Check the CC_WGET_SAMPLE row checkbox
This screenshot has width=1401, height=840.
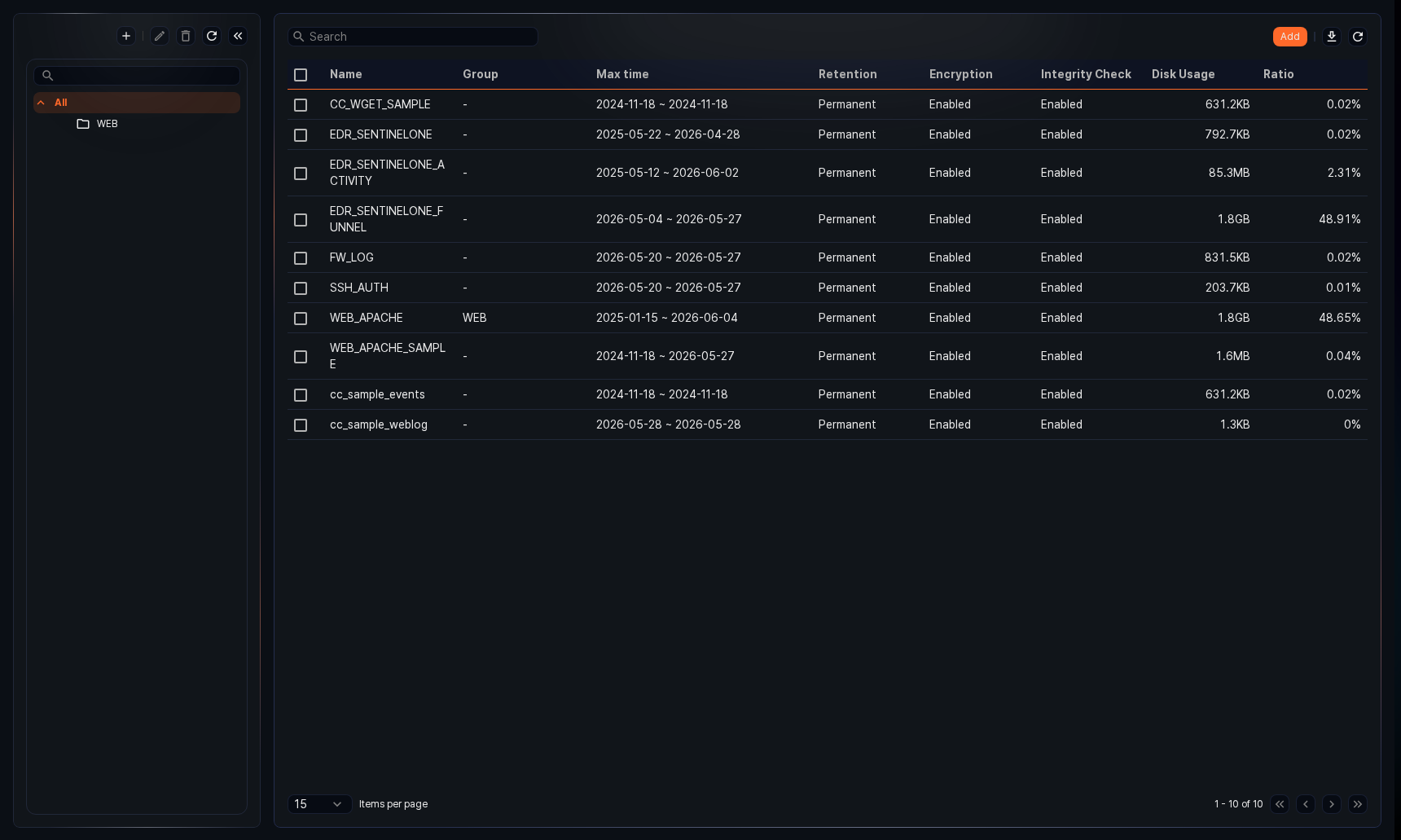point(301,105)
